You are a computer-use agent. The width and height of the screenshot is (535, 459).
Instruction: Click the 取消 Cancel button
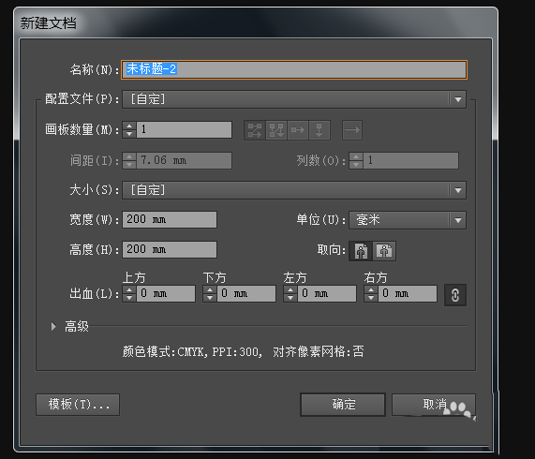[434, 405]
